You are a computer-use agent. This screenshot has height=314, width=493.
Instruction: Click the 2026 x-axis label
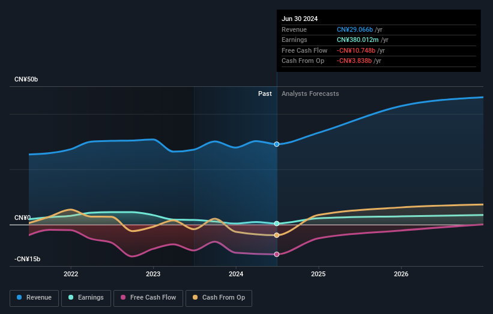click(401, 274)
